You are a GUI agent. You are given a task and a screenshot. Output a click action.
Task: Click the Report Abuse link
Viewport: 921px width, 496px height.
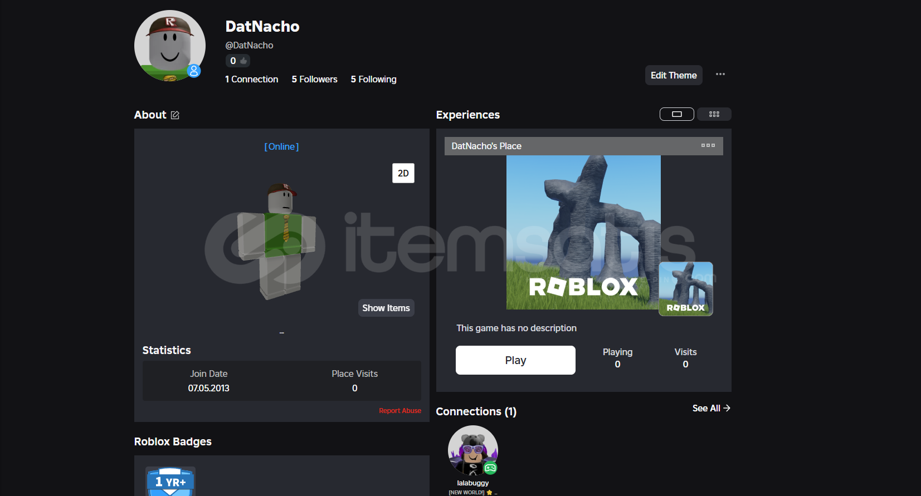coord(399,411)
